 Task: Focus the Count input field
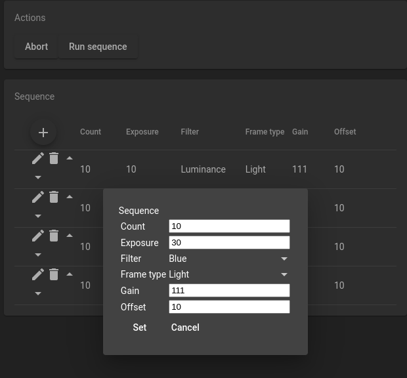pos(229,226)
